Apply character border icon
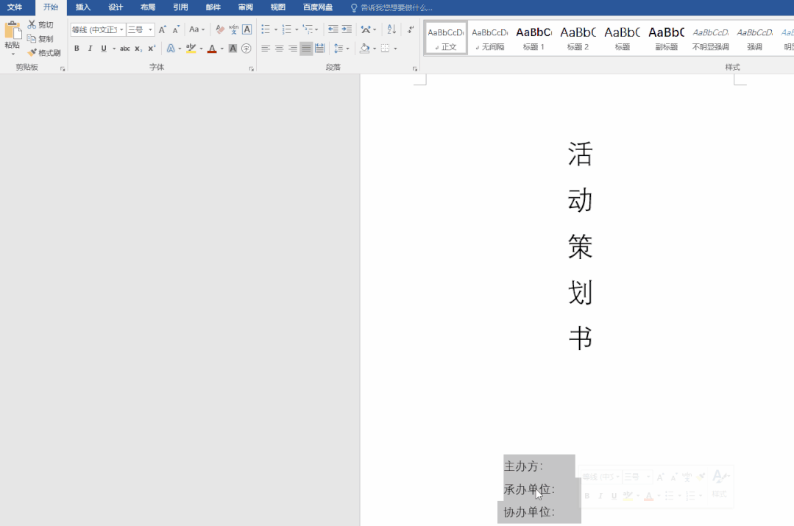The height and width of the screenshot is (526, 794). [247, 29]
